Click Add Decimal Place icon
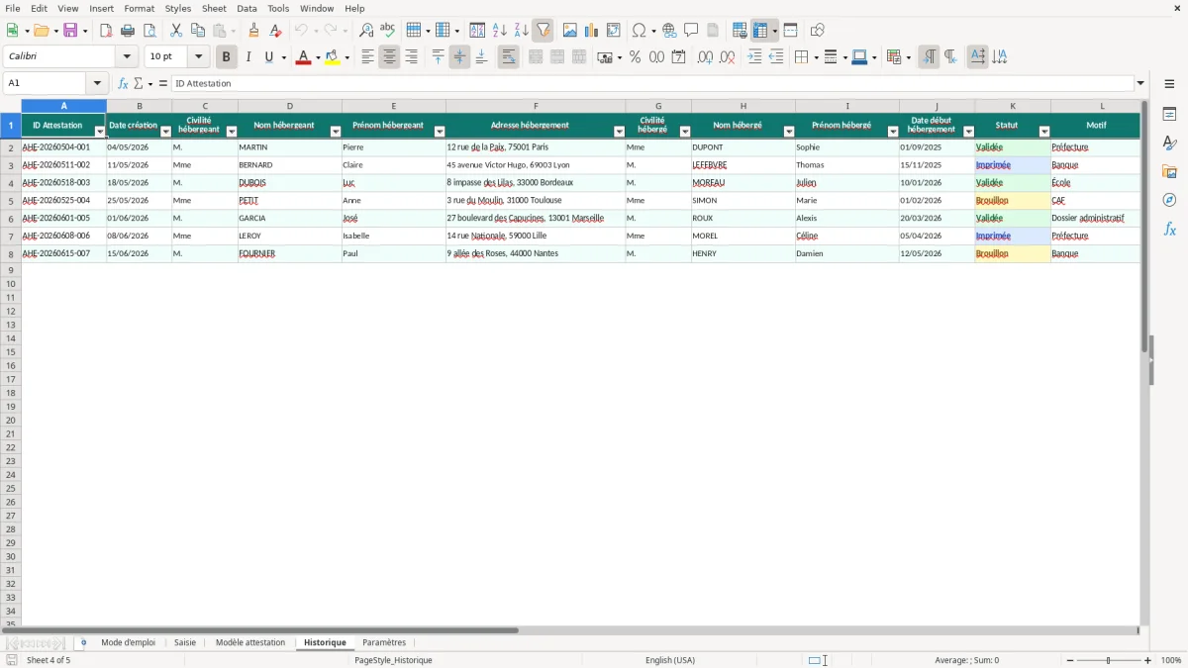Viewport: 1188px width, 668px height. click(706, 57)
